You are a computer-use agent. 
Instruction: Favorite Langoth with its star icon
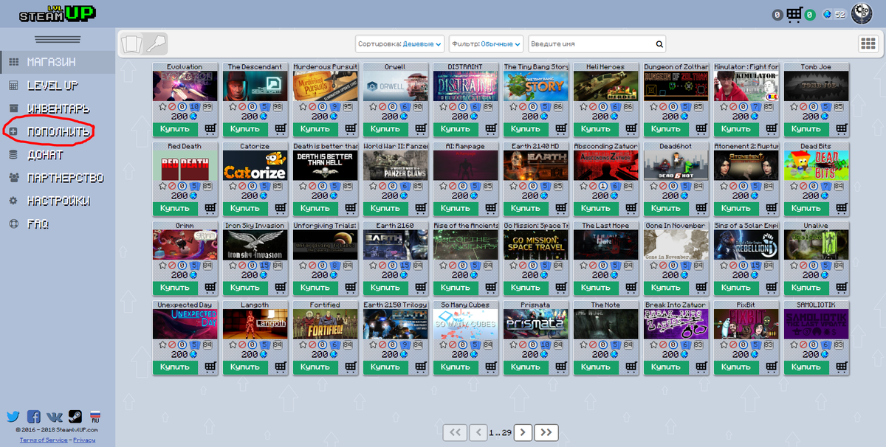point(233,344)
